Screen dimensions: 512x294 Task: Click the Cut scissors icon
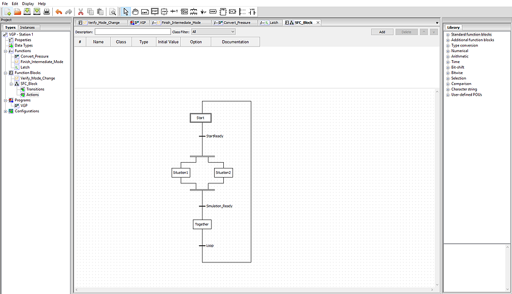80,11
